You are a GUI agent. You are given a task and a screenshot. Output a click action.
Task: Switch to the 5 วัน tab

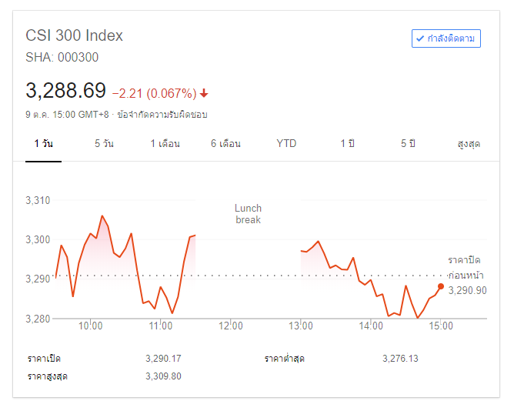coord(104,144)
